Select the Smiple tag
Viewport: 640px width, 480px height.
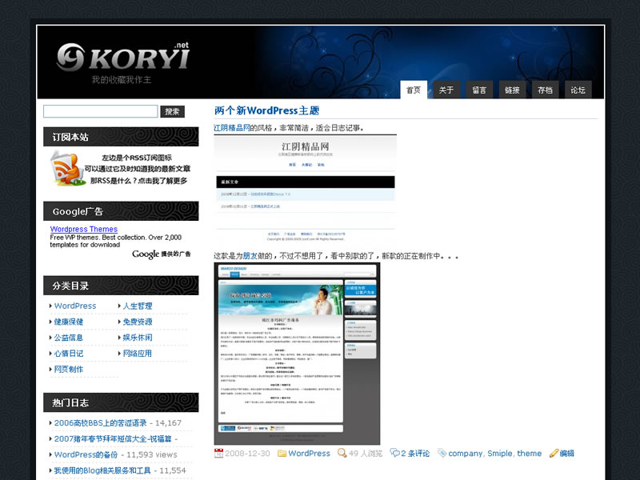499,453
